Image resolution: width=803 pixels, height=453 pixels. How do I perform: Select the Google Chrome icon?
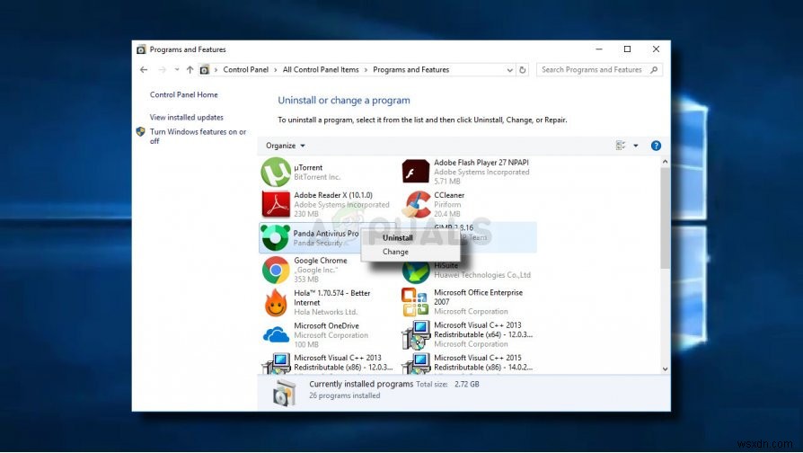click(276, 270)
